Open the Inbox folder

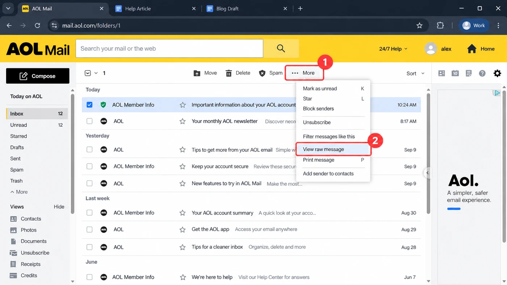(37, 114)
